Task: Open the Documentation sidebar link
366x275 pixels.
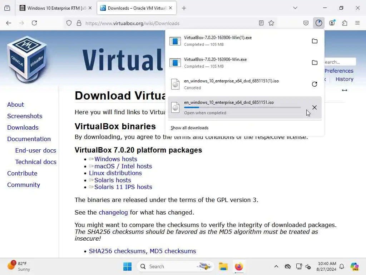Action: point(29,139)
